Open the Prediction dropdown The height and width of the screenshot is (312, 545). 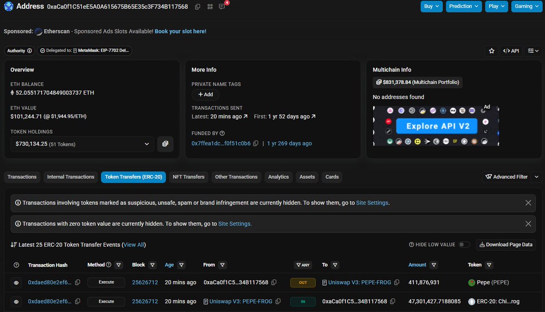tap(464, 6)
